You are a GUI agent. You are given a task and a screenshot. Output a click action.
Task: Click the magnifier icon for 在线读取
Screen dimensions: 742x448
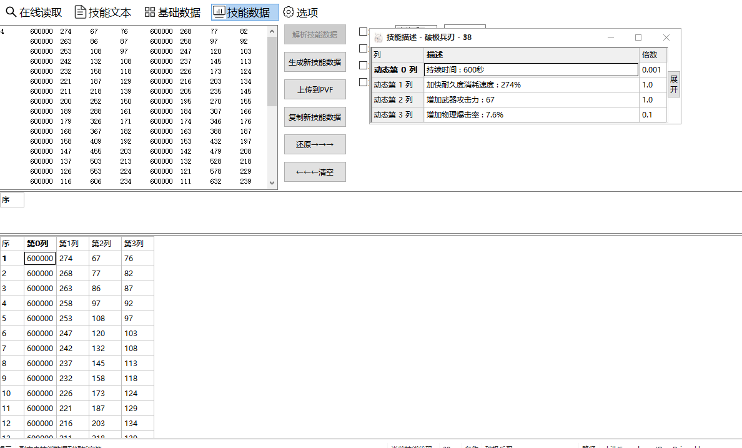click(x=11, y=12)
